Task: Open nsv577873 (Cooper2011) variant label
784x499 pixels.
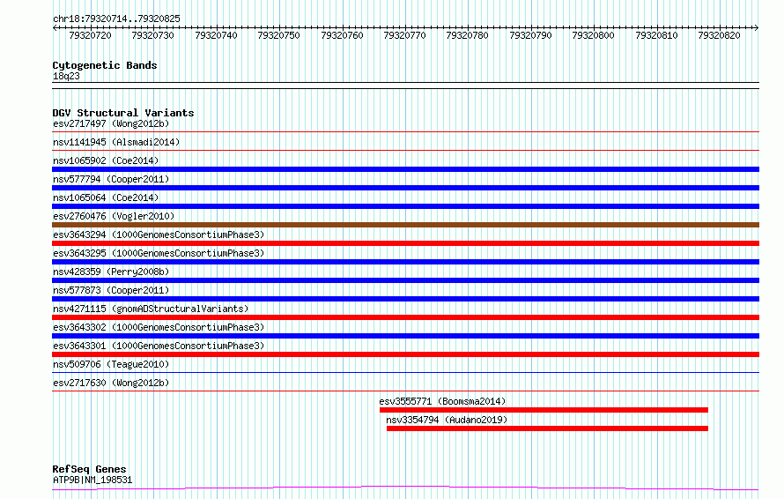Action: point(111,290)
